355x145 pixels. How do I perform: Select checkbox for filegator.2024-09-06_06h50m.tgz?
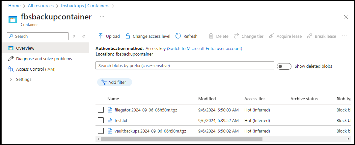(101, 110)
